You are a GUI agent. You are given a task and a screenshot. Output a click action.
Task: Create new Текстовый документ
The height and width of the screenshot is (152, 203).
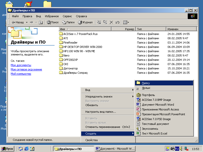tap(164, 124)
